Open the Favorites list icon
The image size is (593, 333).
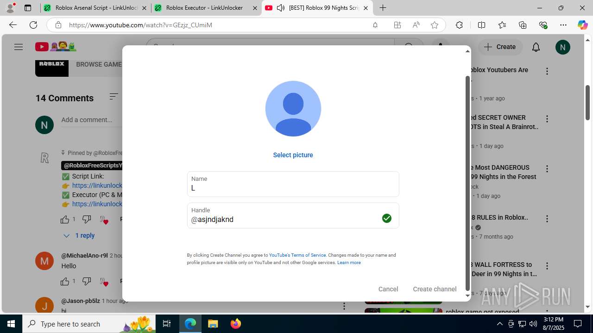click(502, 25)
